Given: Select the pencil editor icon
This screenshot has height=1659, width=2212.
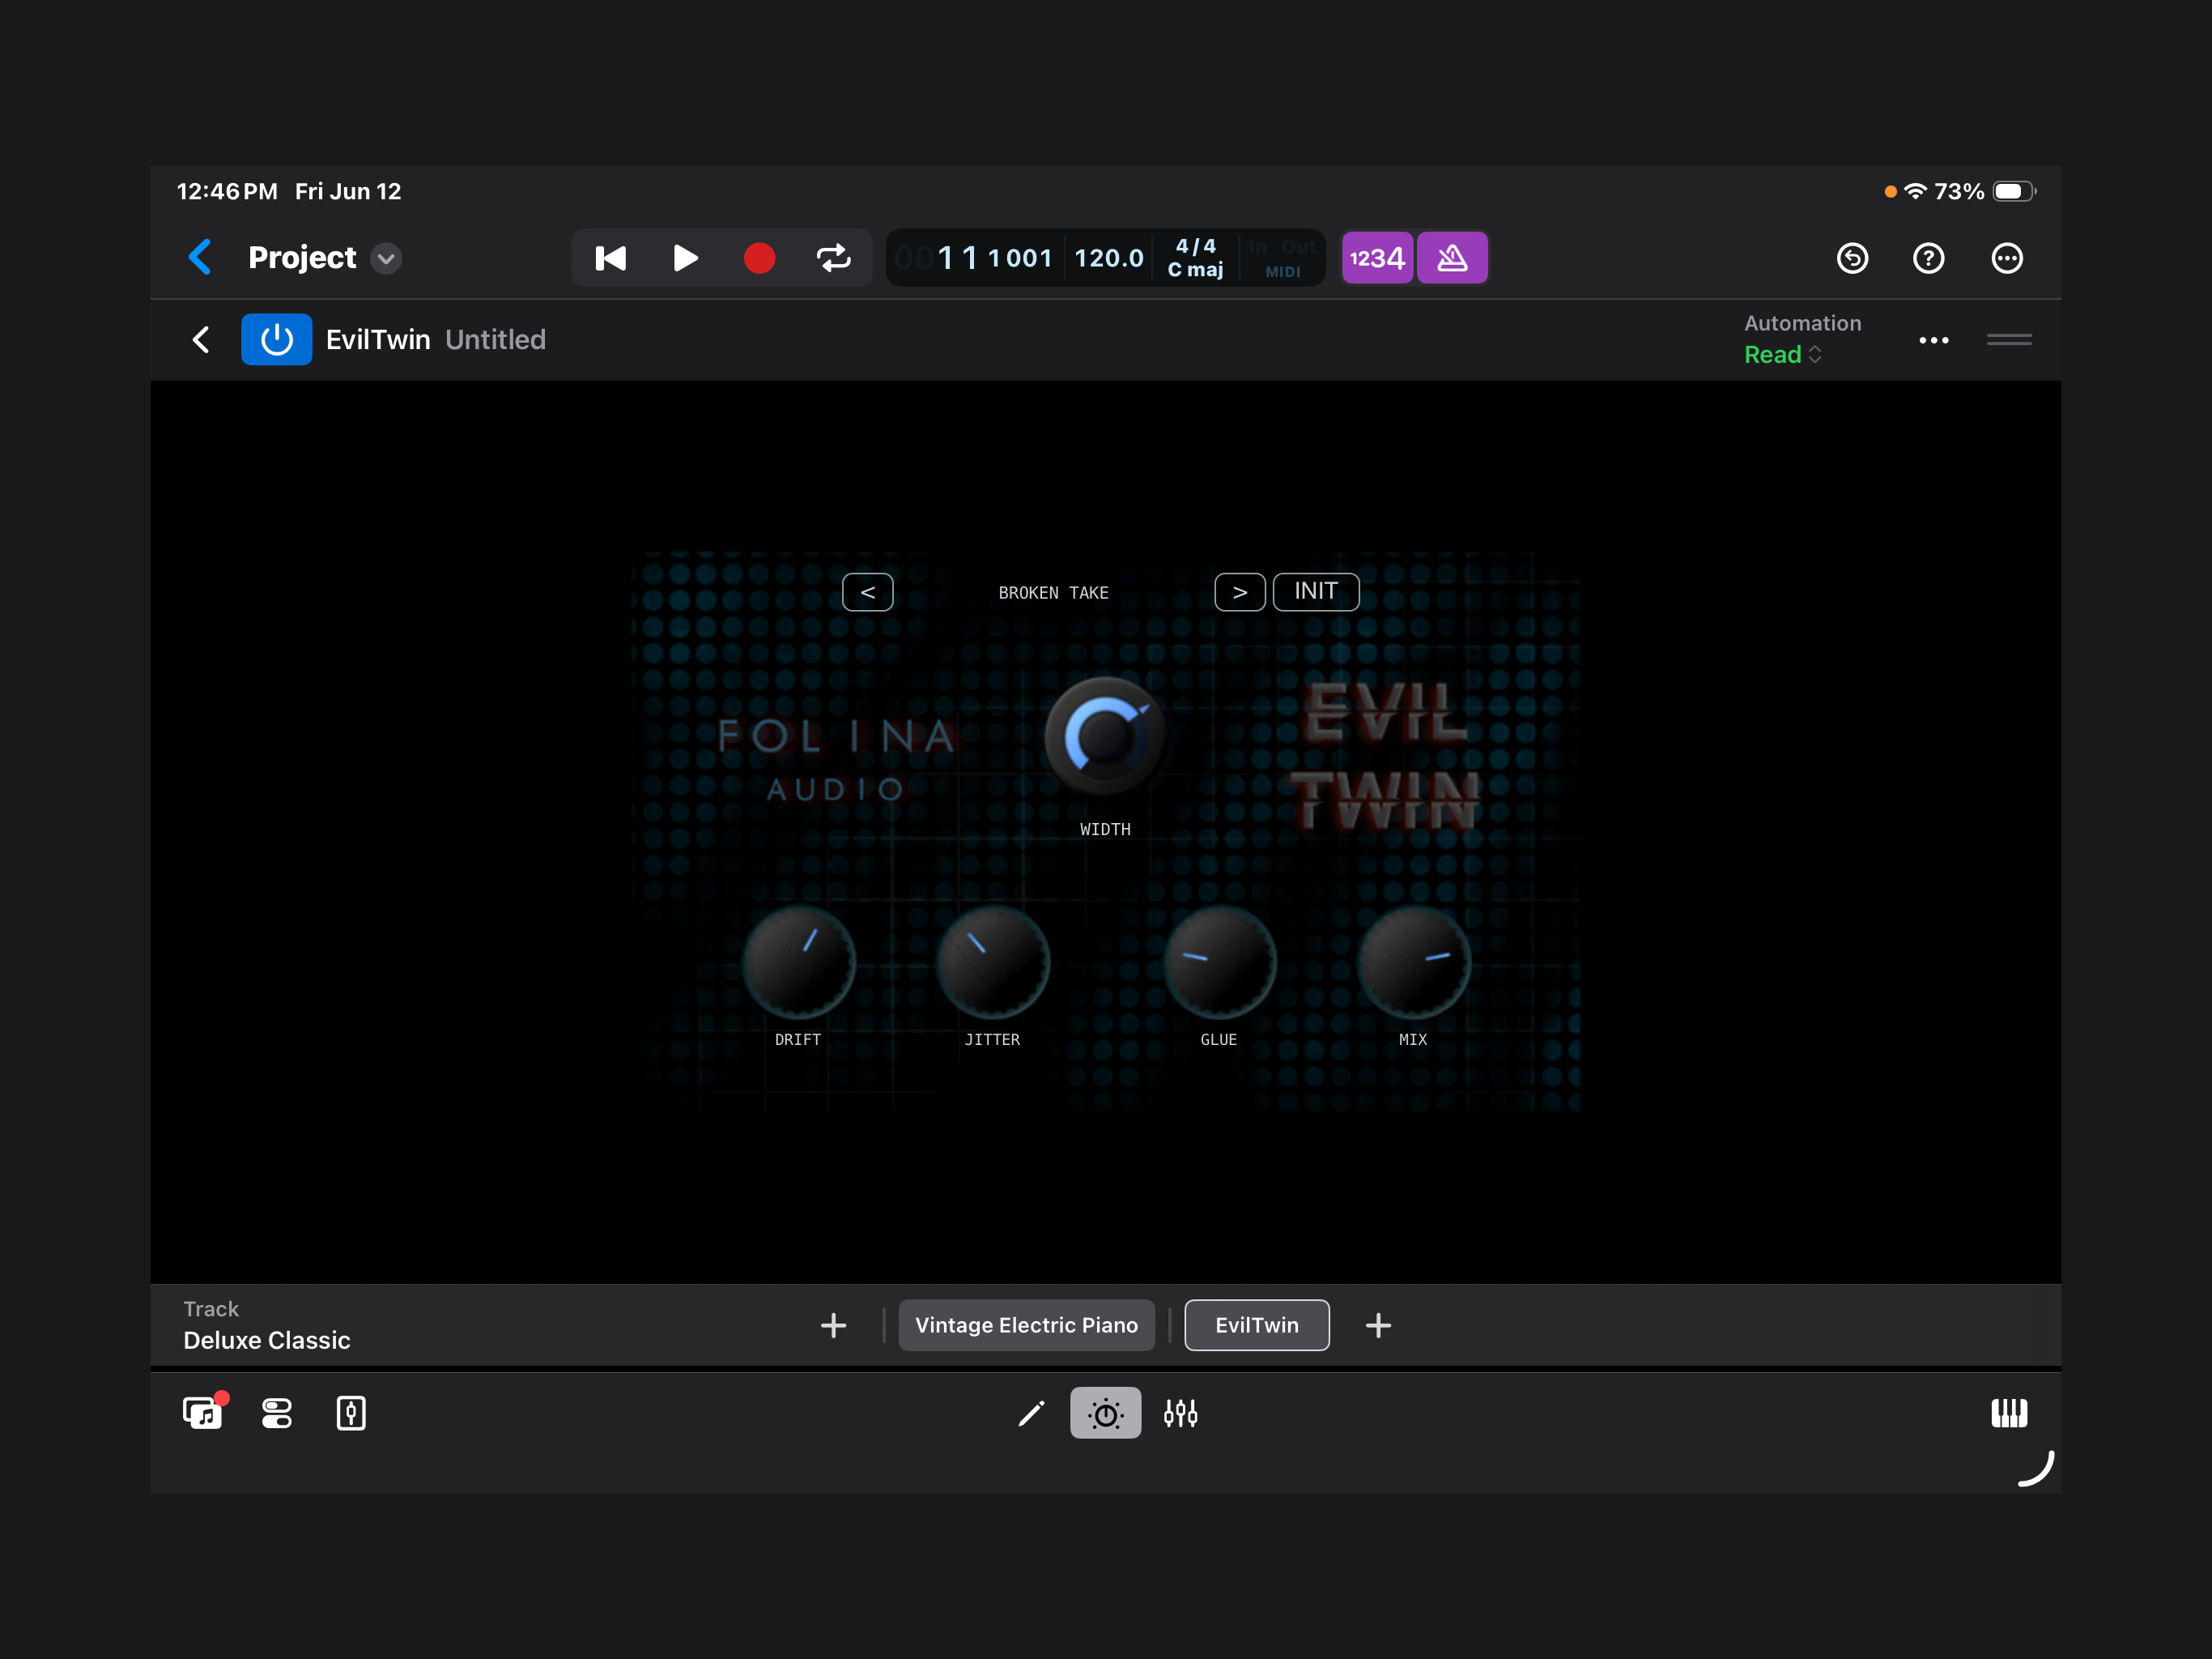Looking at the screenshot, I should pos(1031,1413).
